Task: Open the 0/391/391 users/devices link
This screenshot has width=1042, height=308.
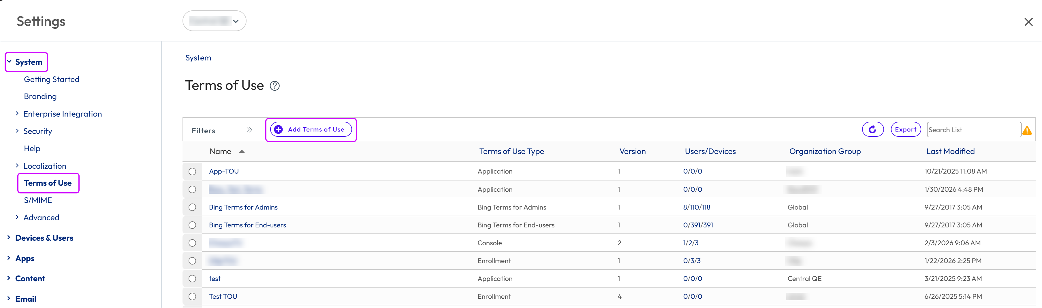Action: pyautogui.click(x=698, y=225)
